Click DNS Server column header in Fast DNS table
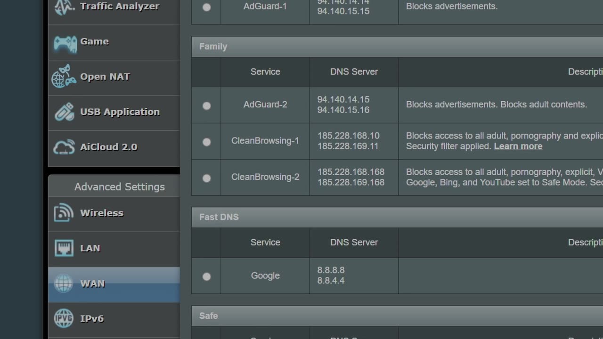This screenshot has height=339, width=603. pos(354,242)
